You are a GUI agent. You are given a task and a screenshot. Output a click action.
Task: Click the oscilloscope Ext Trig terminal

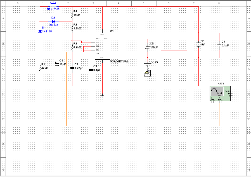point(229,94)
